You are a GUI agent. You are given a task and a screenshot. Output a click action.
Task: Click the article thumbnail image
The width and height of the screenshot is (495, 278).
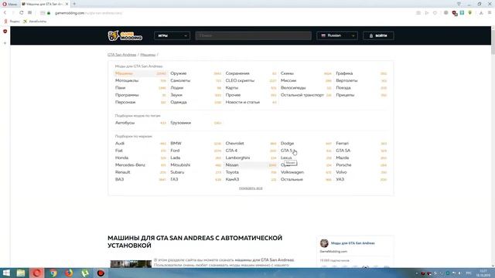[x=131, y=264]
